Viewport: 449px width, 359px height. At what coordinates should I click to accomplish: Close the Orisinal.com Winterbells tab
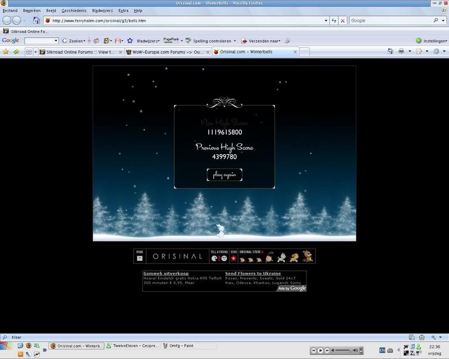coord(295,52)
